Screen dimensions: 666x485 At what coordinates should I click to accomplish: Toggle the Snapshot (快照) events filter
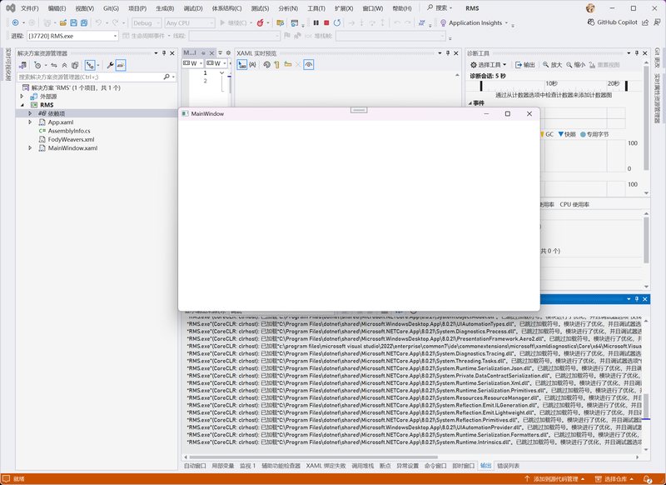click(x=566, y=133)
